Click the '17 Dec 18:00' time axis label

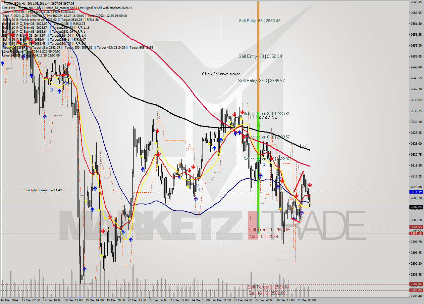pos(52,300)
